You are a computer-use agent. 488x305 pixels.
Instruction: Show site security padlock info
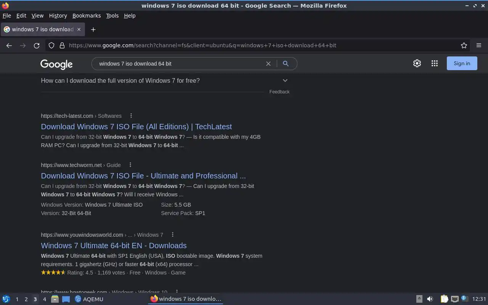62,45
